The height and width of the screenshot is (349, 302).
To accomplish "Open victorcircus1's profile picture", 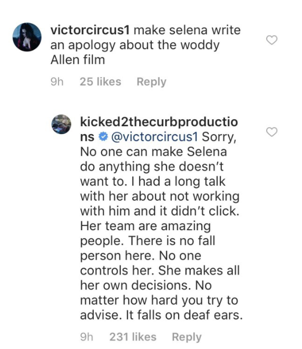I will pos(27,37).
